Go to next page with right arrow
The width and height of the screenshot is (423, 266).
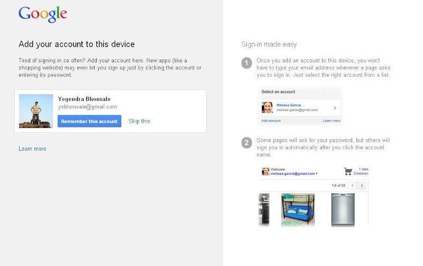click(362, 186)
